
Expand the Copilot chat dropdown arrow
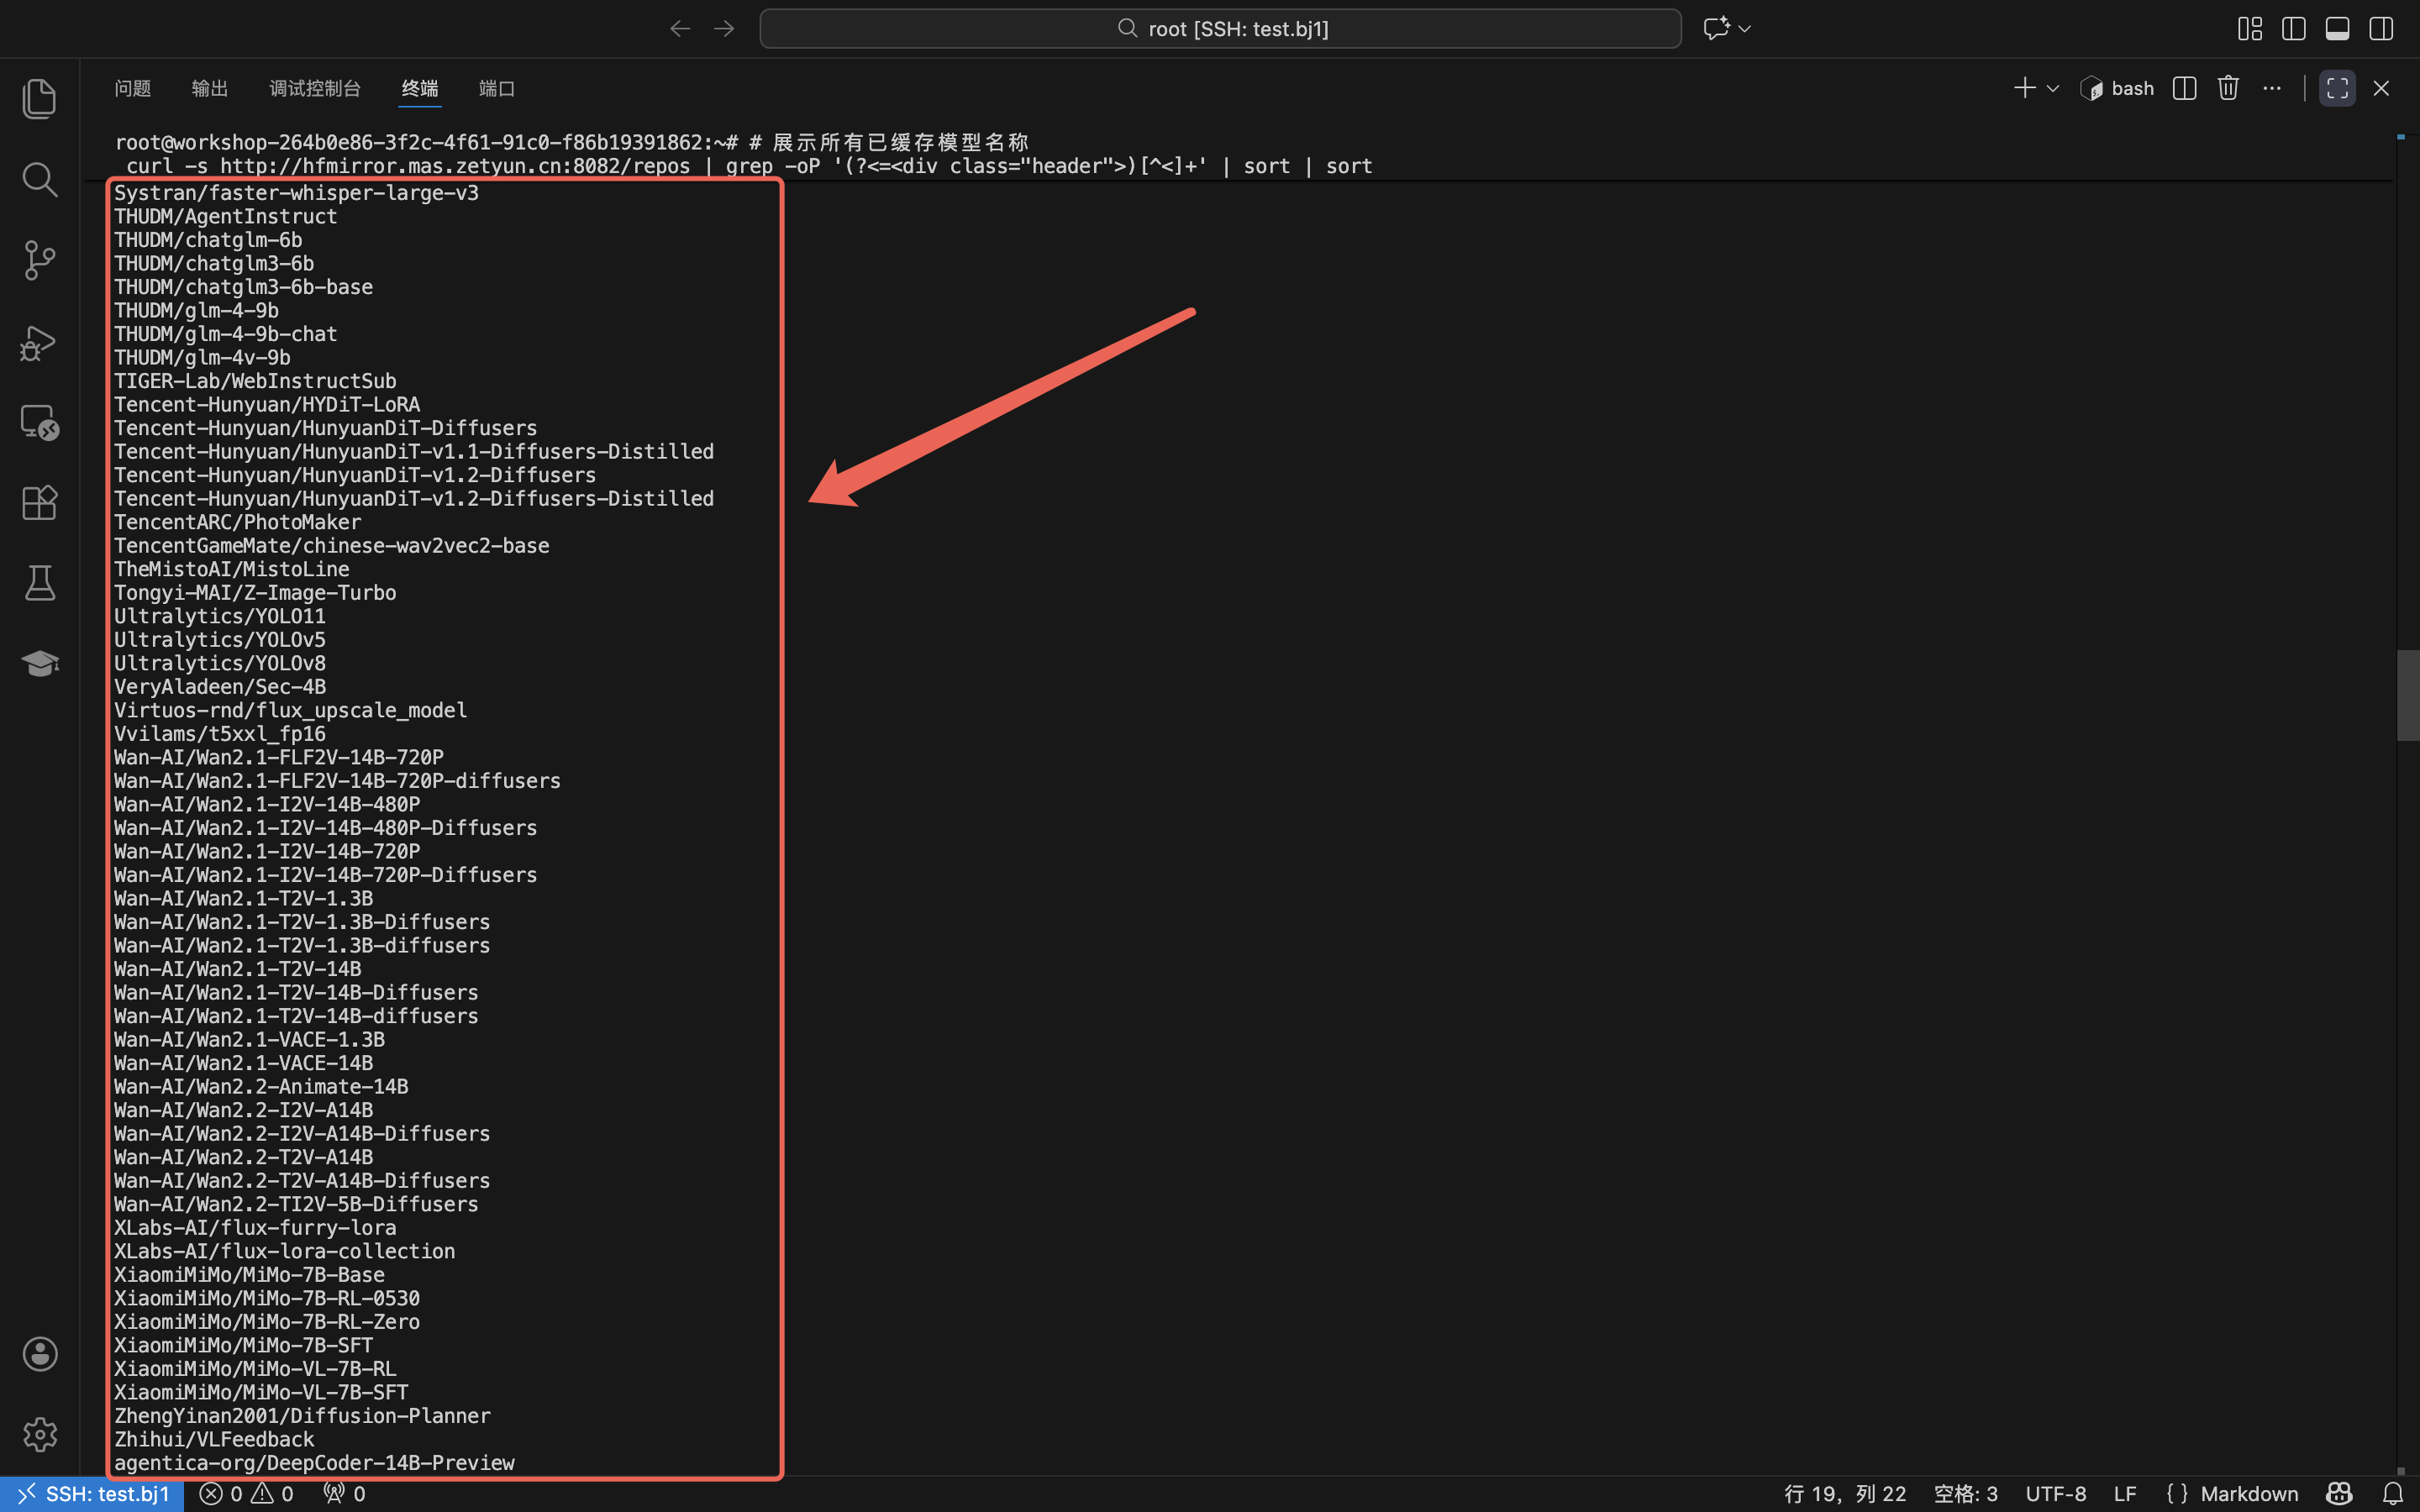1745,29
